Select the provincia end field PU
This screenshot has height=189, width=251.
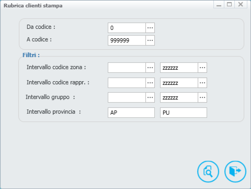(184, 113)
